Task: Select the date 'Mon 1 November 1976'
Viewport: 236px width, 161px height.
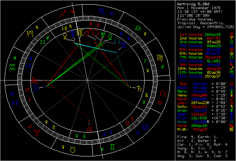Action: [x=199, y=8]
